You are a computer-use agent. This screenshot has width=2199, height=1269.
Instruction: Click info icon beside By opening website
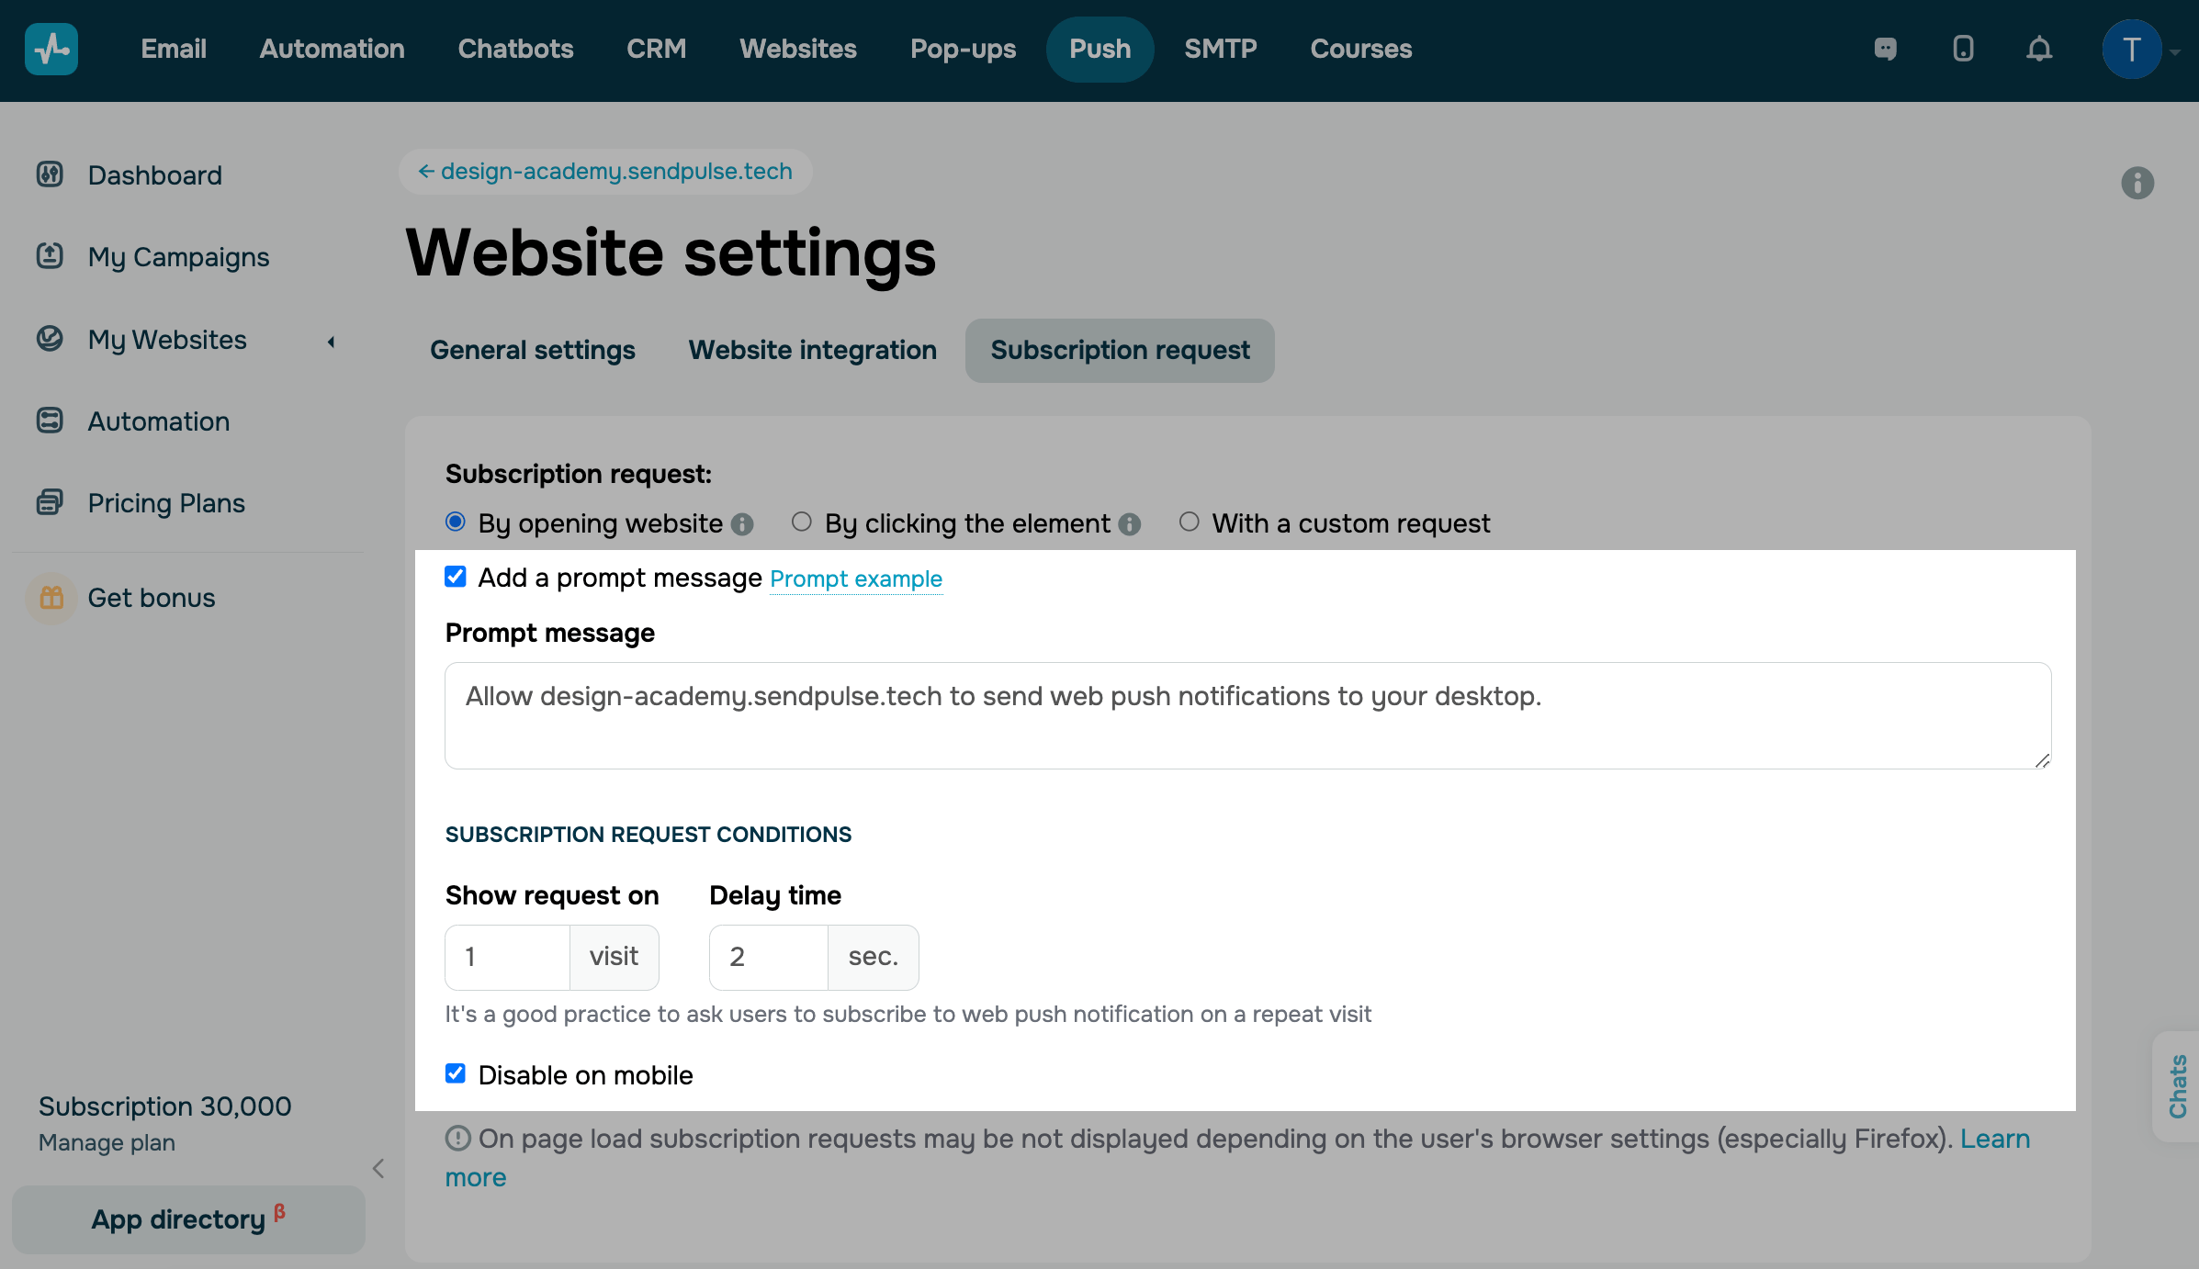coord(742,524)
